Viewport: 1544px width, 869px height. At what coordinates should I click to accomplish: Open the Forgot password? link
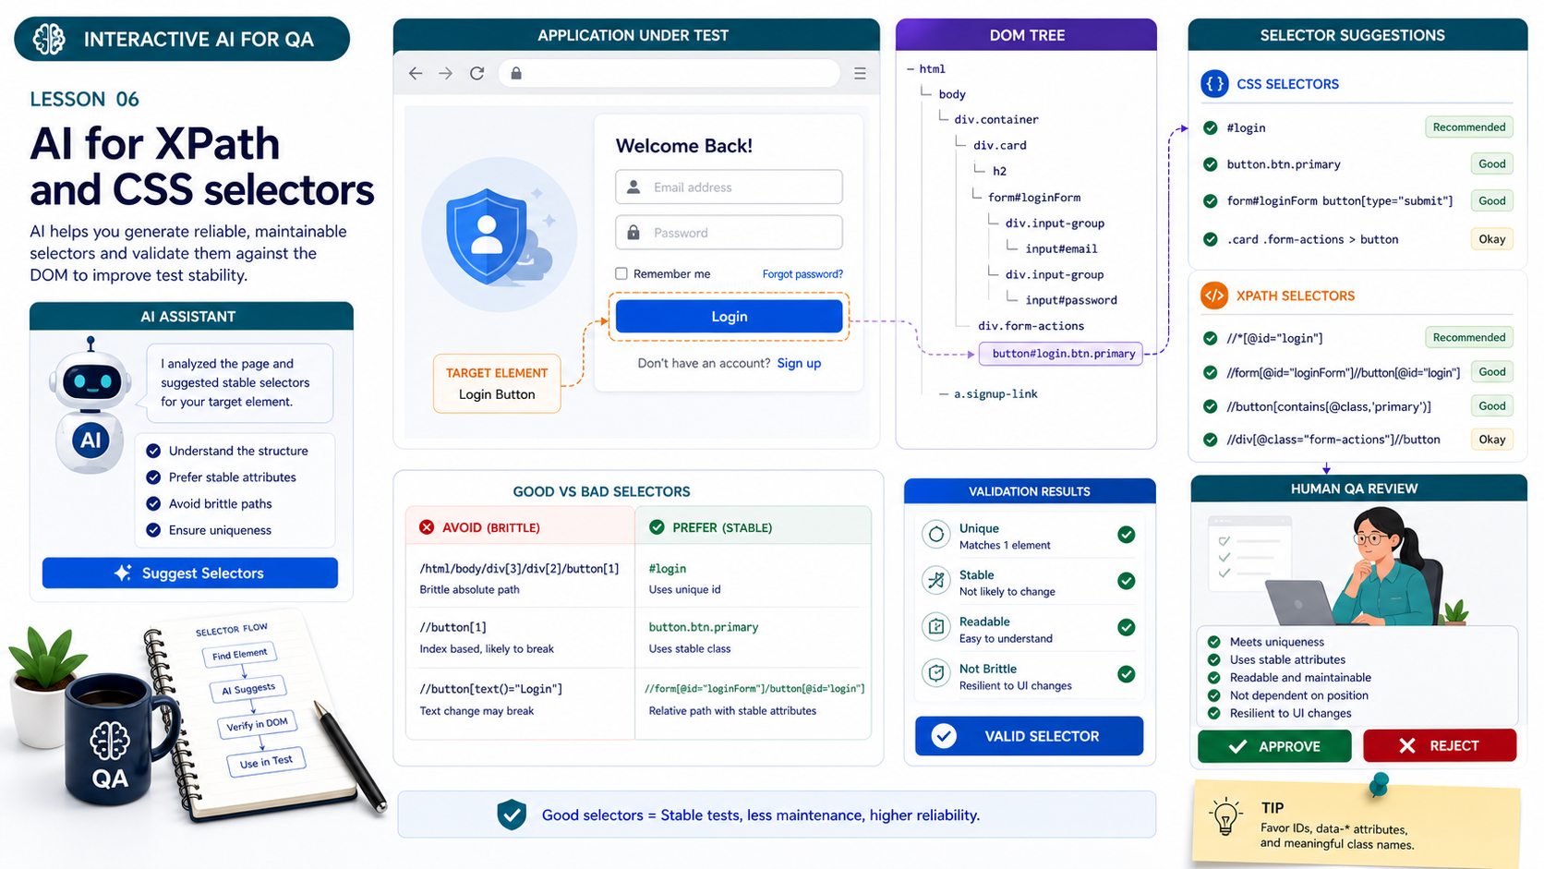point(802,274)
